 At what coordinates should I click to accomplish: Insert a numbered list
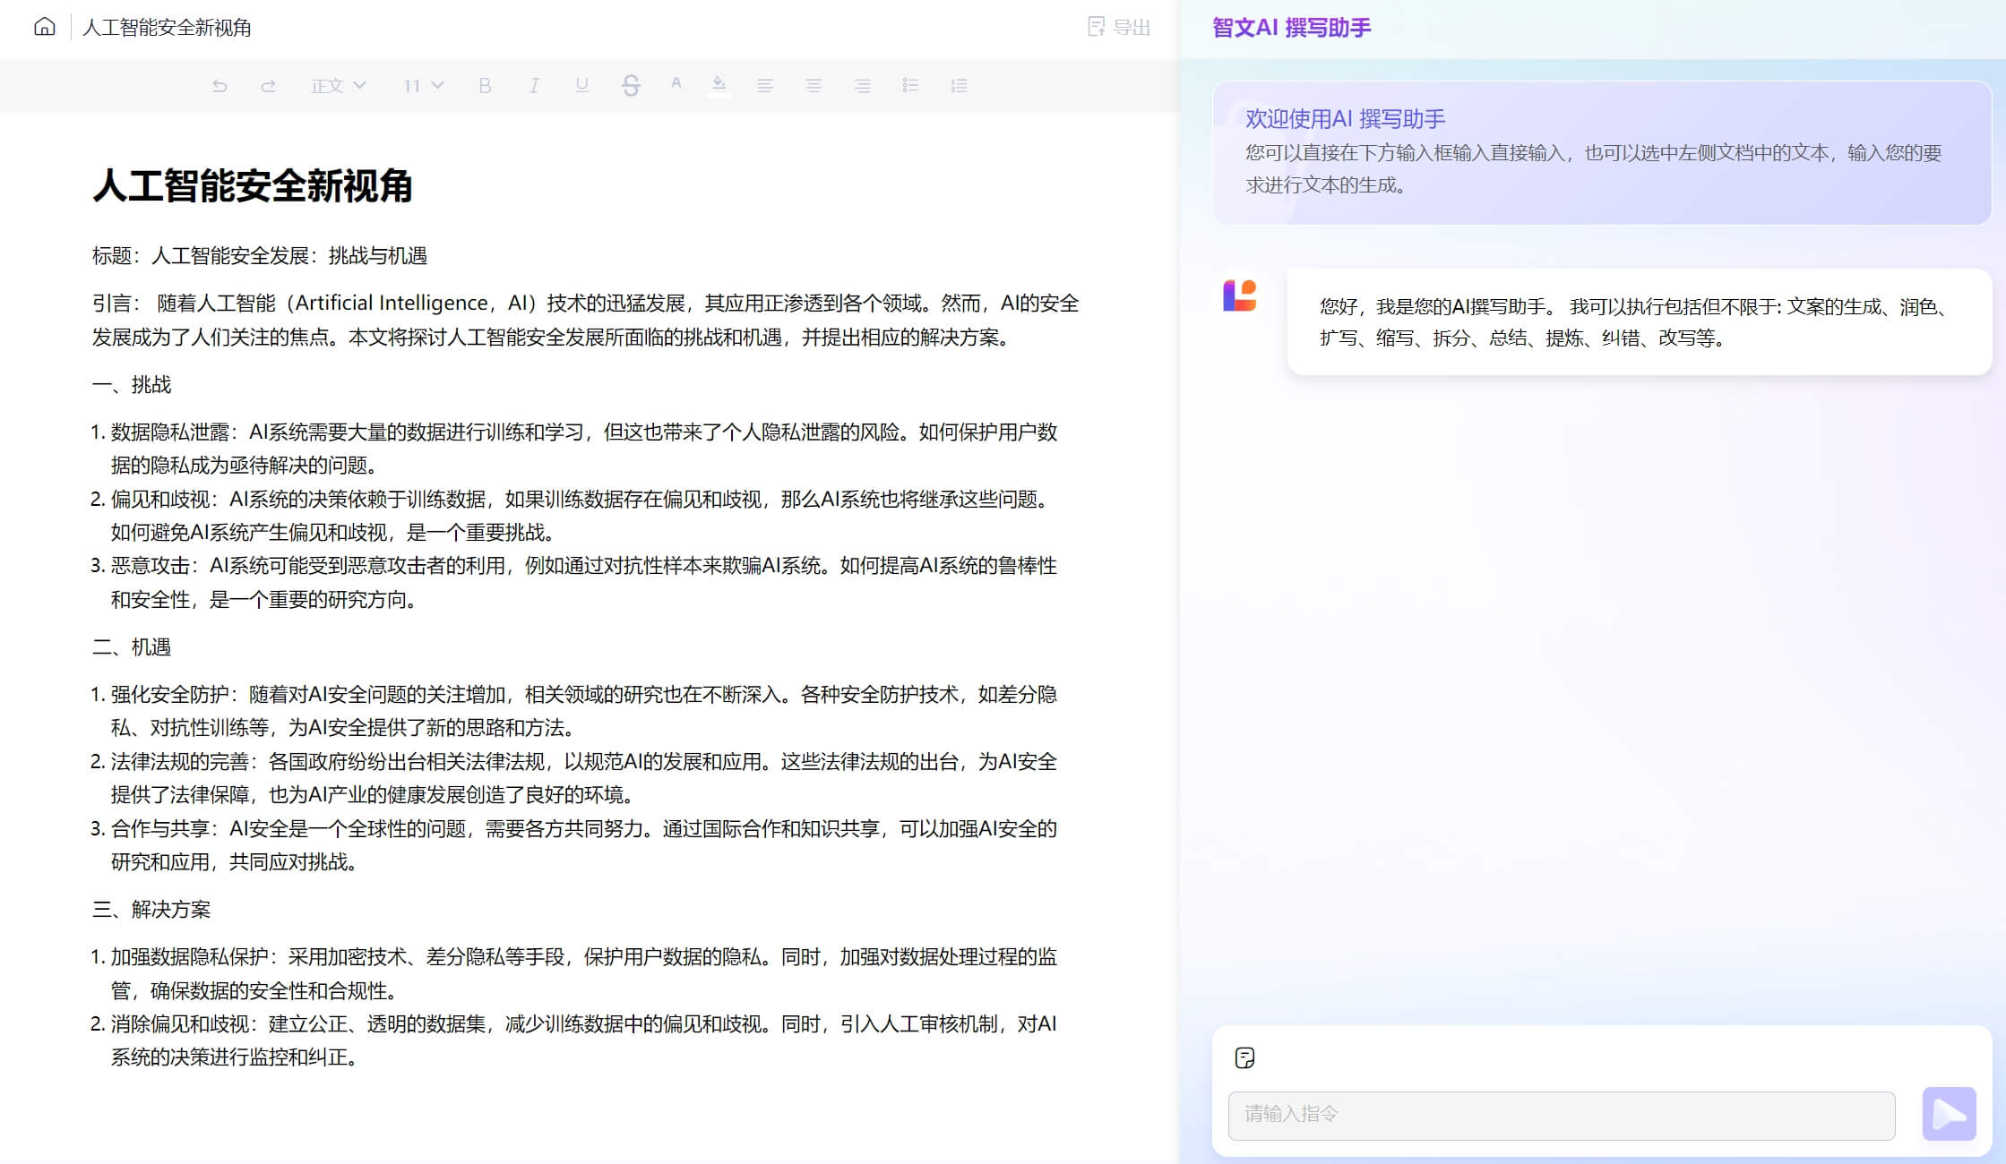coord(959,86)
